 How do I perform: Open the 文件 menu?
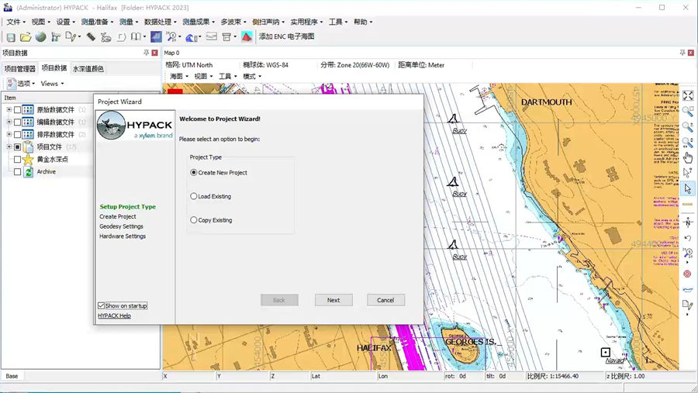16,22
